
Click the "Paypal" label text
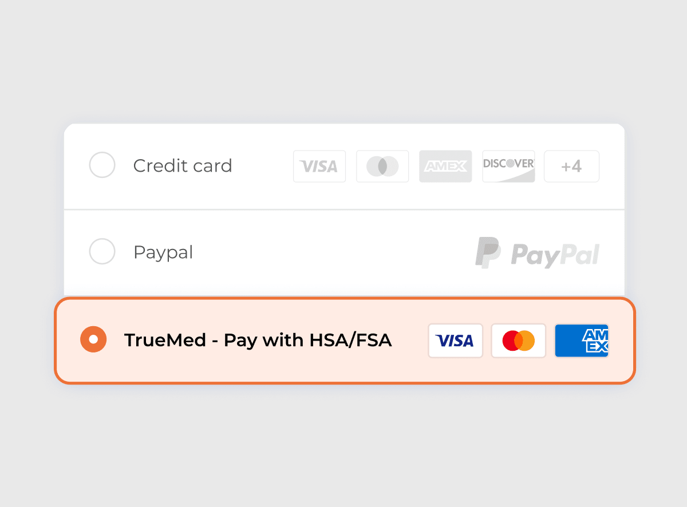point(163,252)
